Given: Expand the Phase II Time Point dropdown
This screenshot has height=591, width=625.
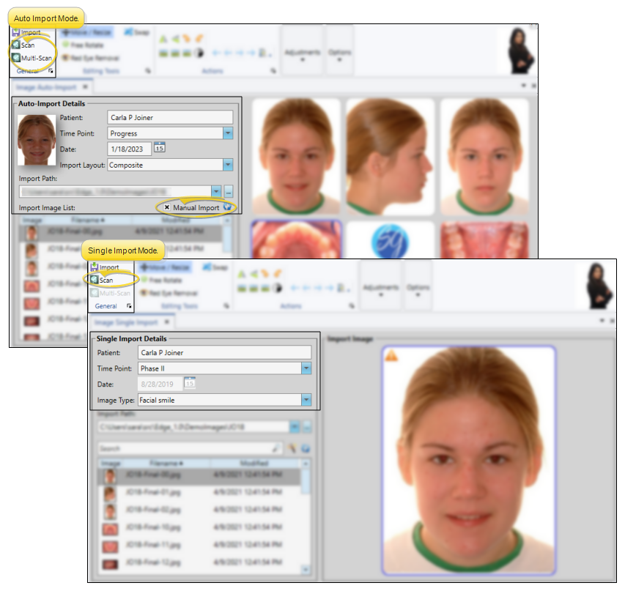Looking at the screenshot, I should pos(306,368).
